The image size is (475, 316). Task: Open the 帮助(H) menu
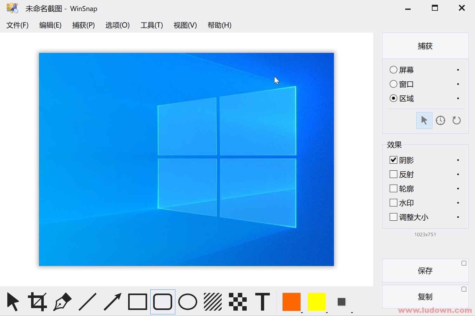click(x=219, y=25)
